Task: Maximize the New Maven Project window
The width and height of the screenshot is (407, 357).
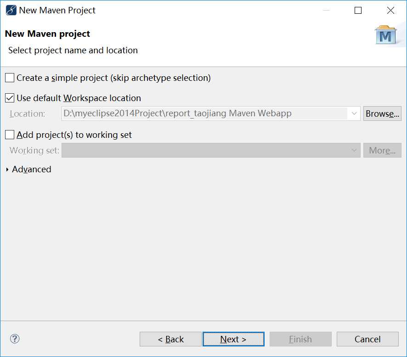Action: pyautogui.click(x=358, y=10)
